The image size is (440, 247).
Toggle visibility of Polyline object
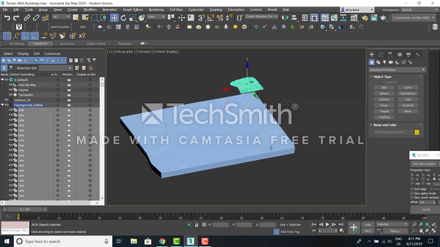[11, 90]
